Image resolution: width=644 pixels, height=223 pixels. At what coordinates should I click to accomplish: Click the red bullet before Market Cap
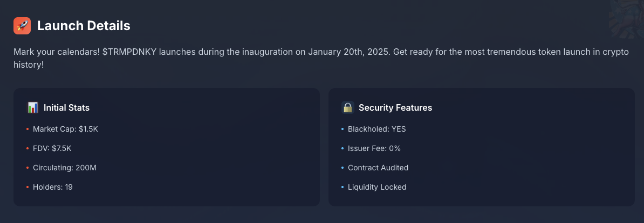click(x=28, y=130)
